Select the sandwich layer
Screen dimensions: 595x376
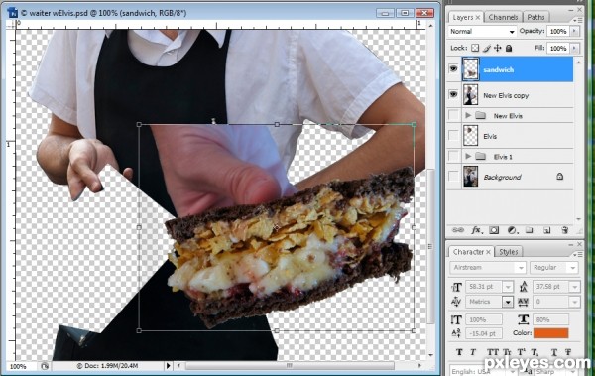pyautogui.click(x=518, y=69)
